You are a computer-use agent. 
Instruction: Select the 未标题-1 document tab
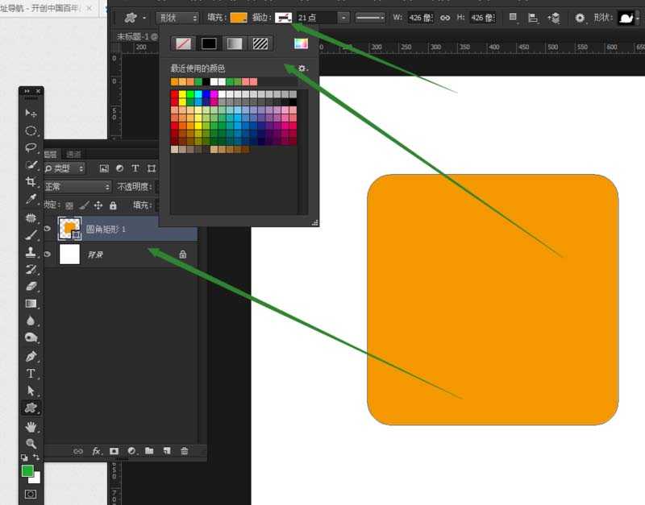pos(135,36)
